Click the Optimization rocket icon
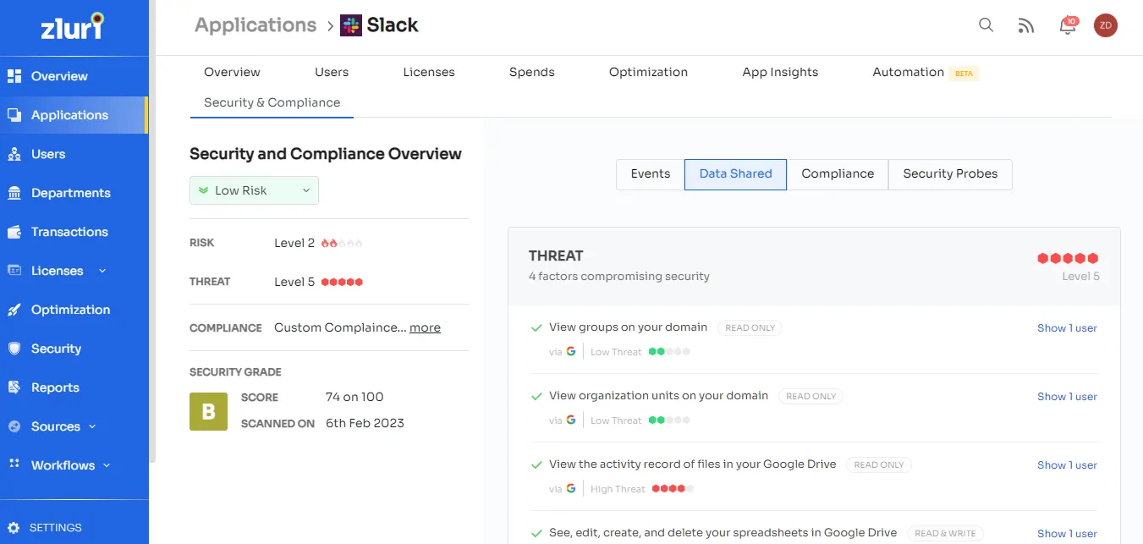This screenshot has width=1143, height=544. point(14,310)
